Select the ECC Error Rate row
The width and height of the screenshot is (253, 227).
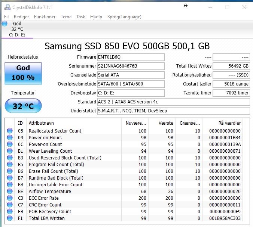click(x=124, y=198)
